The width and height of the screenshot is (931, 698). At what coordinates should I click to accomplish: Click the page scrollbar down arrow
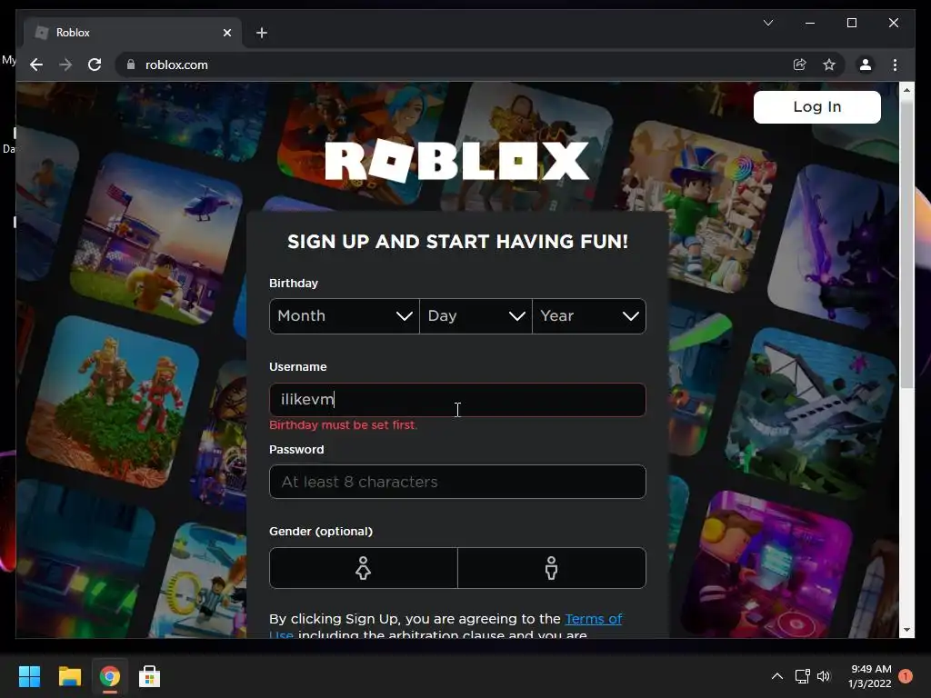coord(906,630)
